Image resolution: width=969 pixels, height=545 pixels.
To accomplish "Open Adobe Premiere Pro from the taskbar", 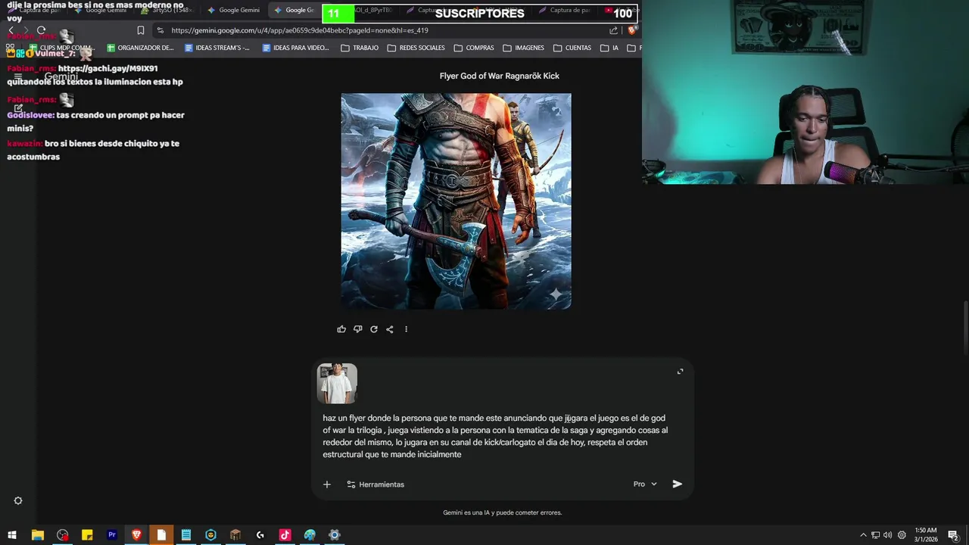I will pyautogui.click(x=112, y=535).
